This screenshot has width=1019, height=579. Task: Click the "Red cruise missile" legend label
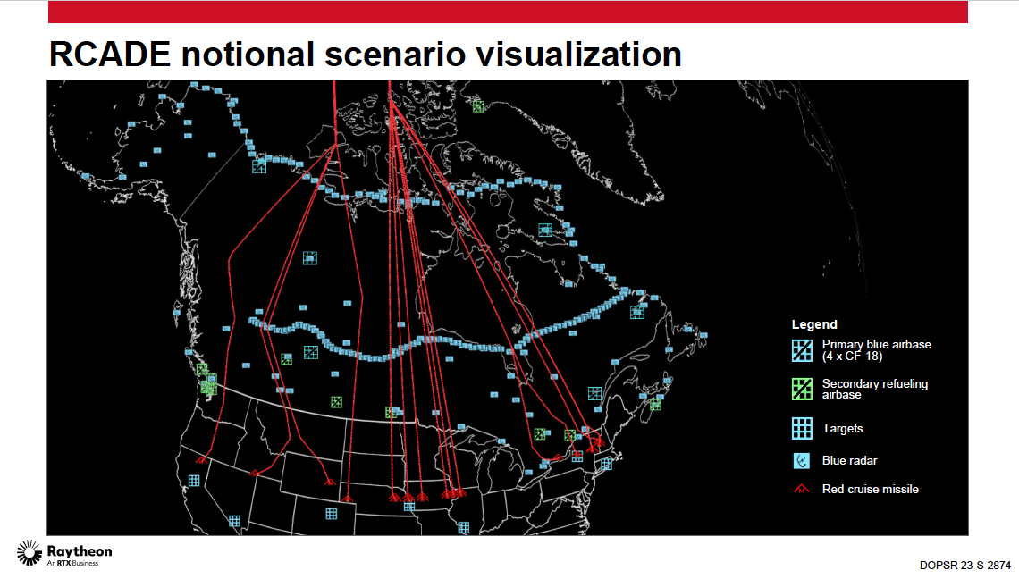pos(870,489)
